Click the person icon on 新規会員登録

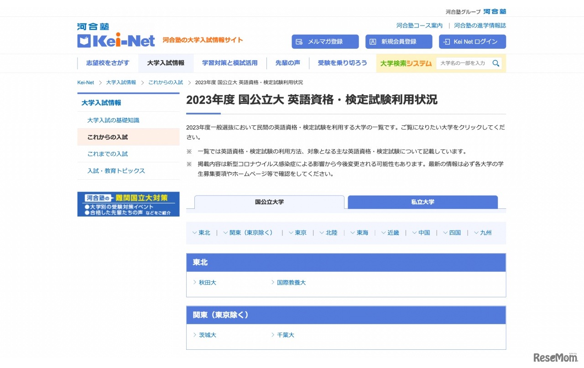pyautogui.click(x=373, y=41)
